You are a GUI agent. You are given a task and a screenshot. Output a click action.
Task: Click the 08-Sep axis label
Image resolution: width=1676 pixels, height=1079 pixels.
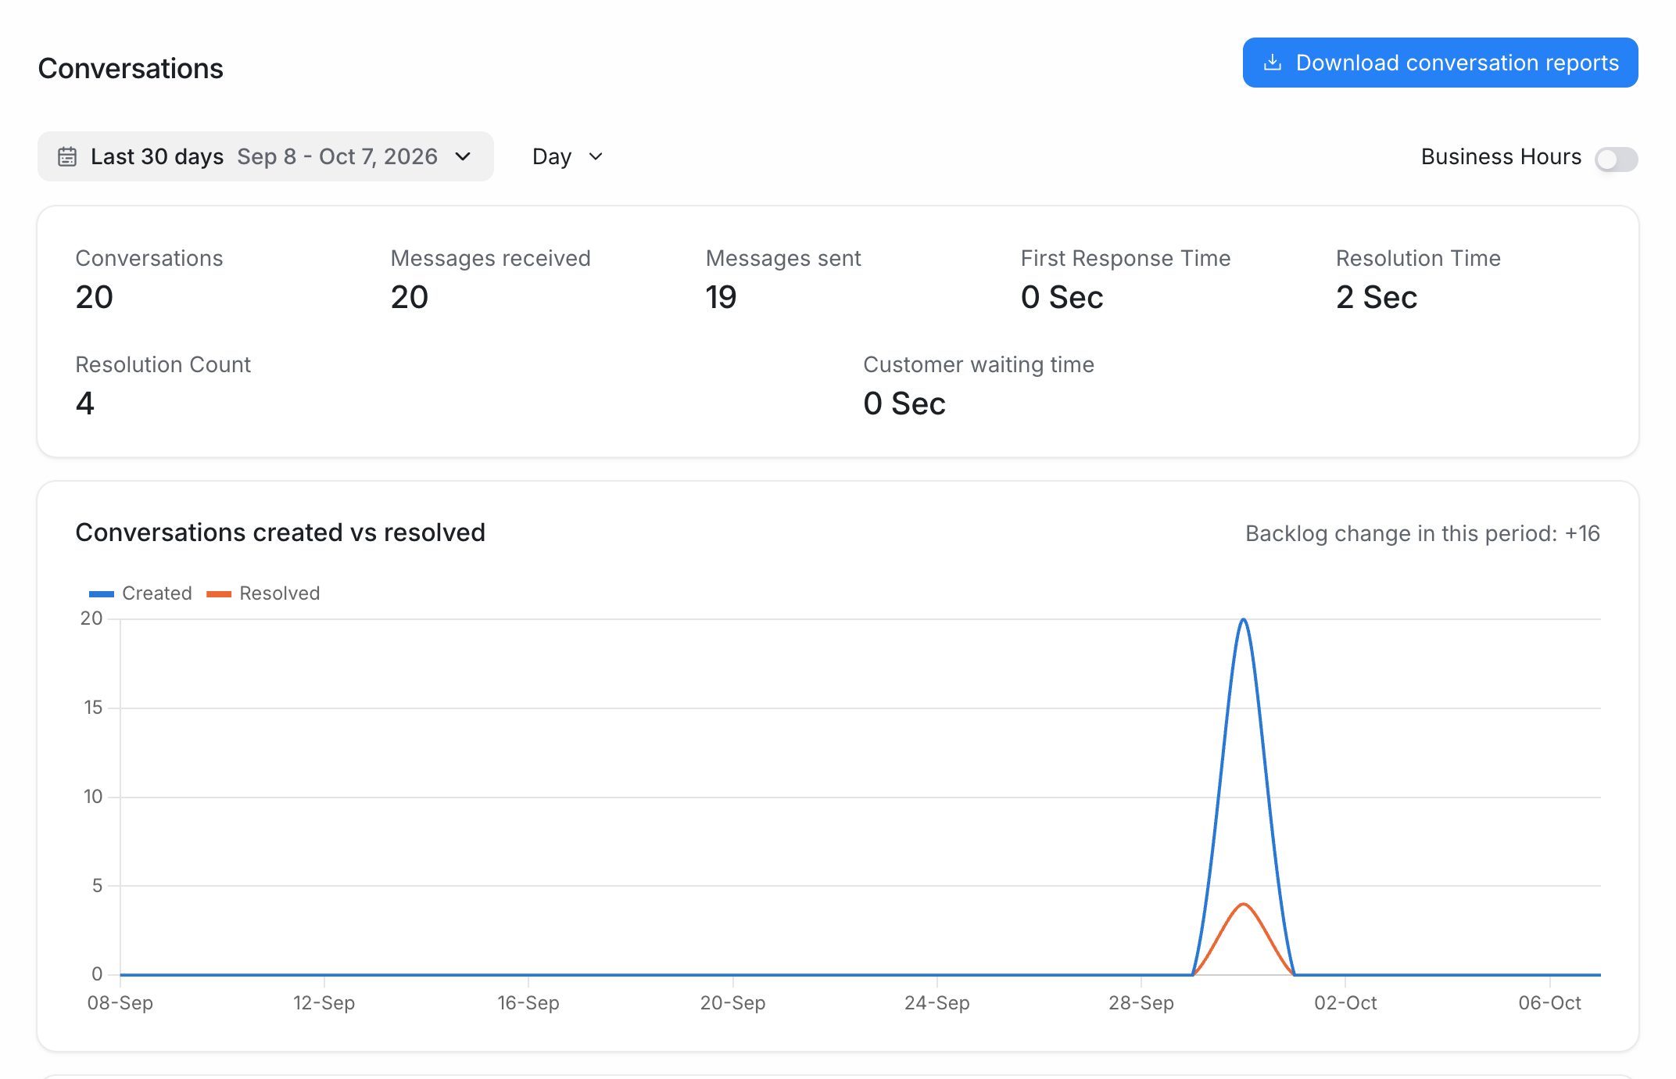[120, 1002]
